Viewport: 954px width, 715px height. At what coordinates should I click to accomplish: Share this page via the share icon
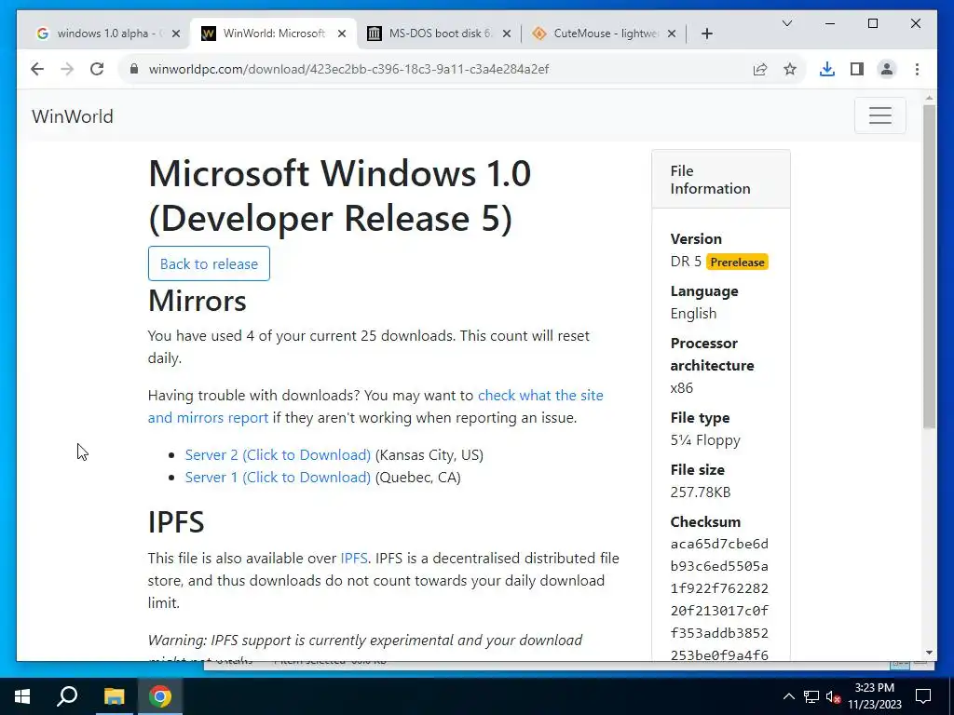click(760, 69)
